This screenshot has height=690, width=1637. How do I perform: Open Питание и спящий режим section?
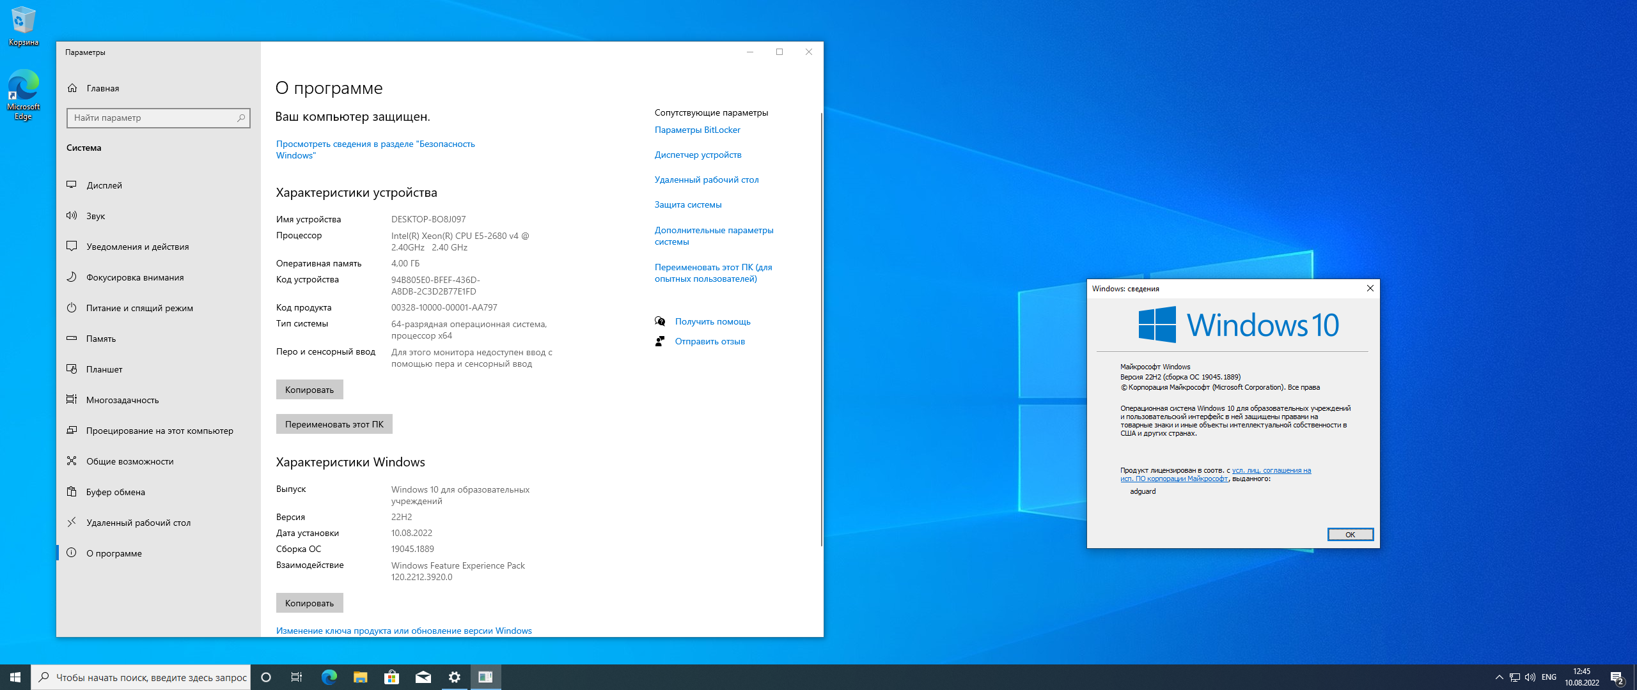pyautogui.click(x=159, y=307)
